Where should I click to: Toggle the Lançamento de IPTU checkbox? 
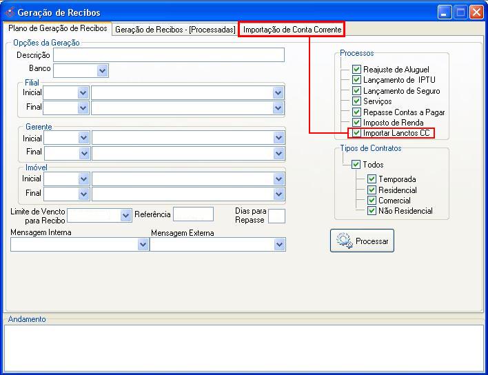pyautogui.click(x=356, y=80)
